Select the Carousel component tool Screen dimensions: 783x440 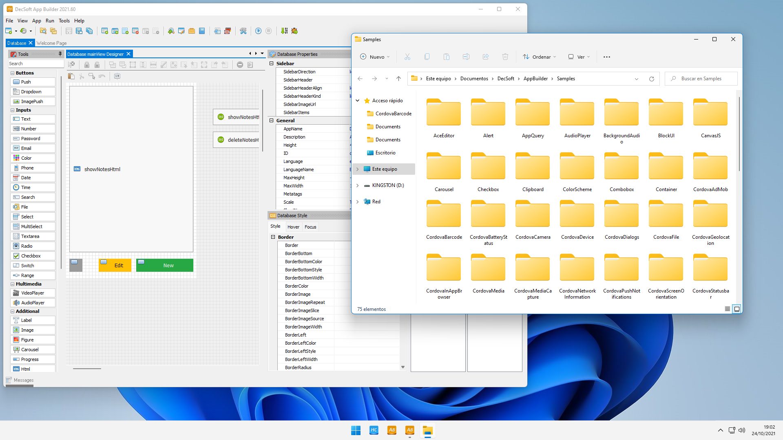pos(30,349)
